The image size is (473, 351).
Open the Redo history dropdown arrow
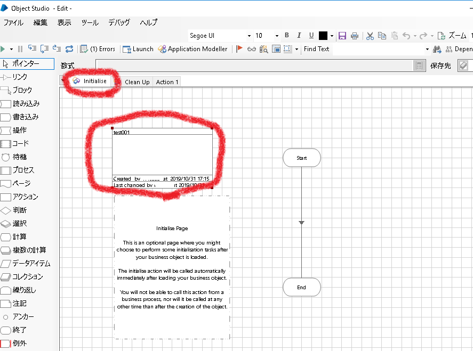point(432,36)
